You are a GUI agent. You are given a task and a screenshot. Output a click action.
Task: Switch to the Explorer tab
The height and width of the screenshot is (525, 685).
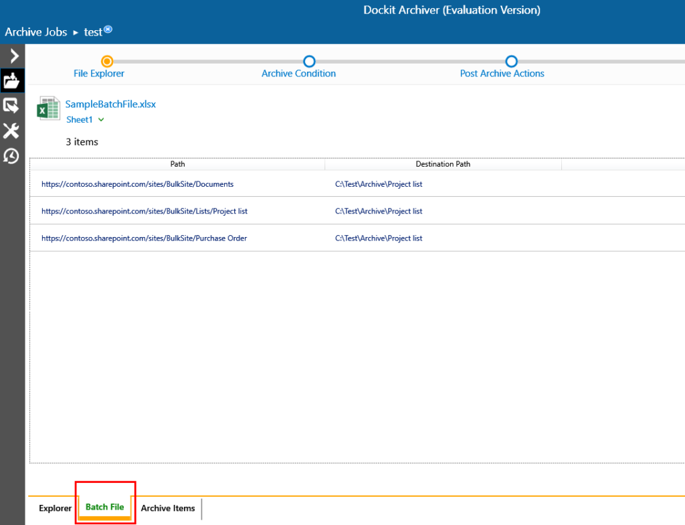pos(55,508)
